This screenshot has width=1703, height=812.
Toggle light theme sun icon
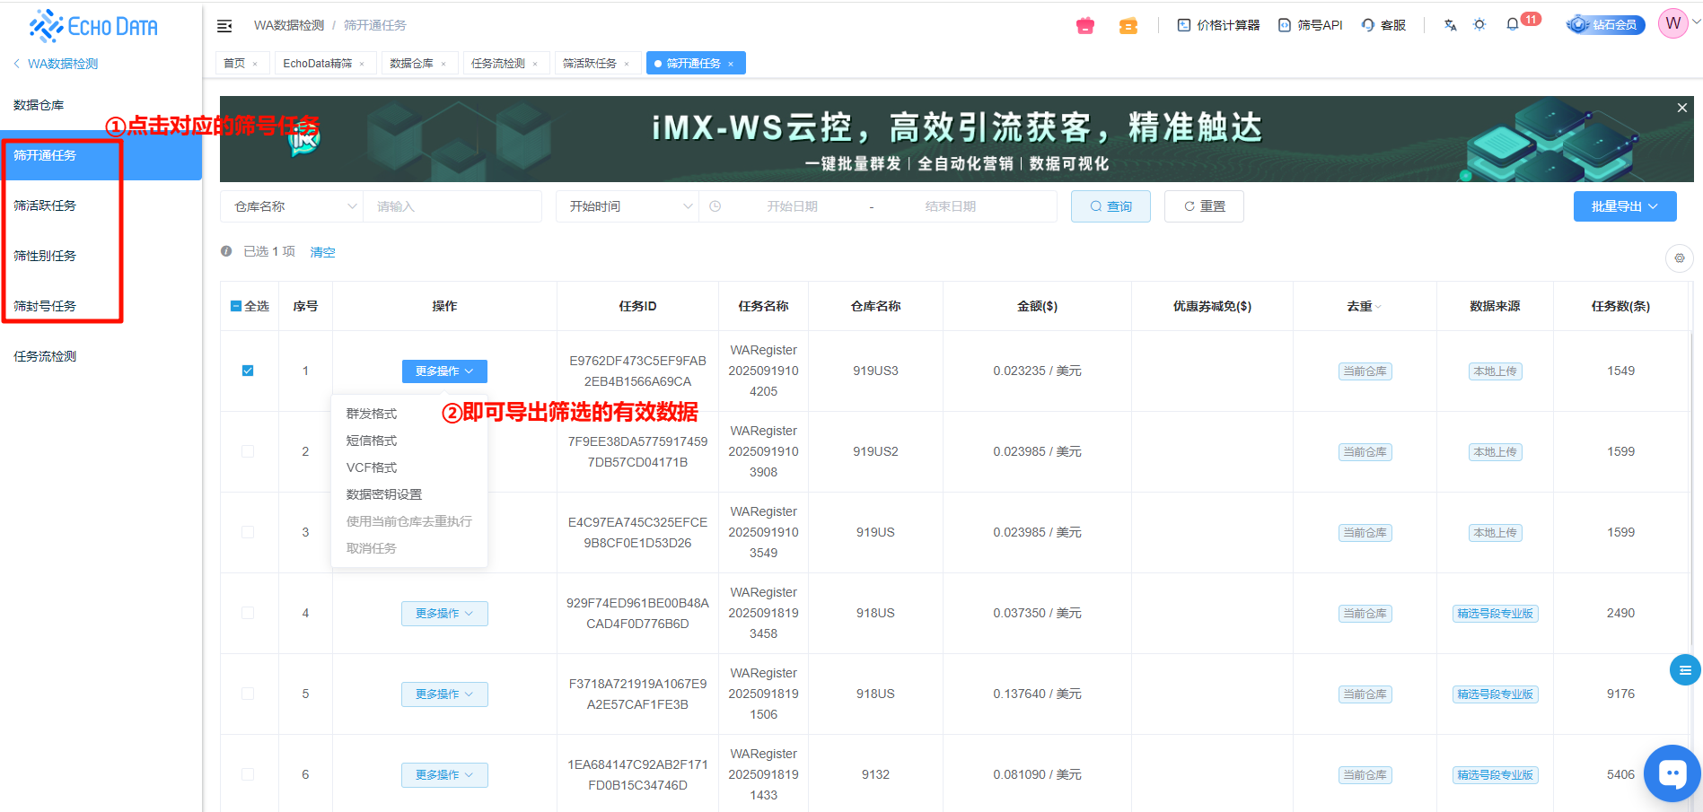click(x=1479, y=25)
